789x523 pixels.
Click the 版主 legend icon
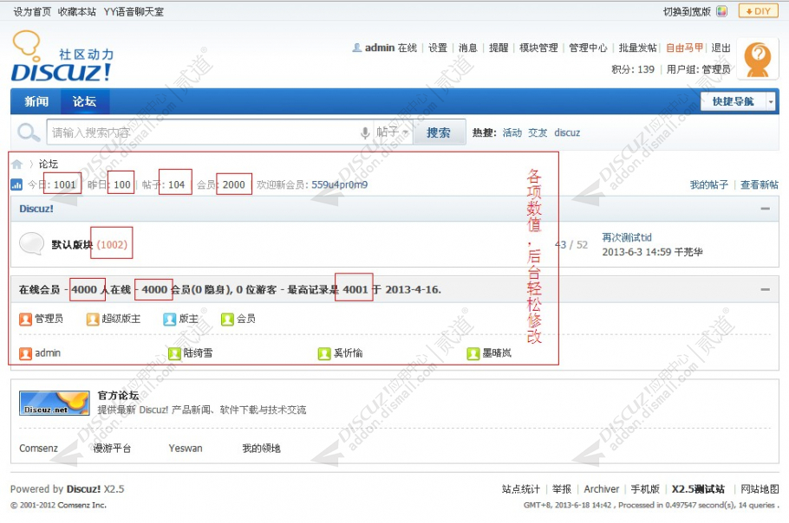(170, 319)
